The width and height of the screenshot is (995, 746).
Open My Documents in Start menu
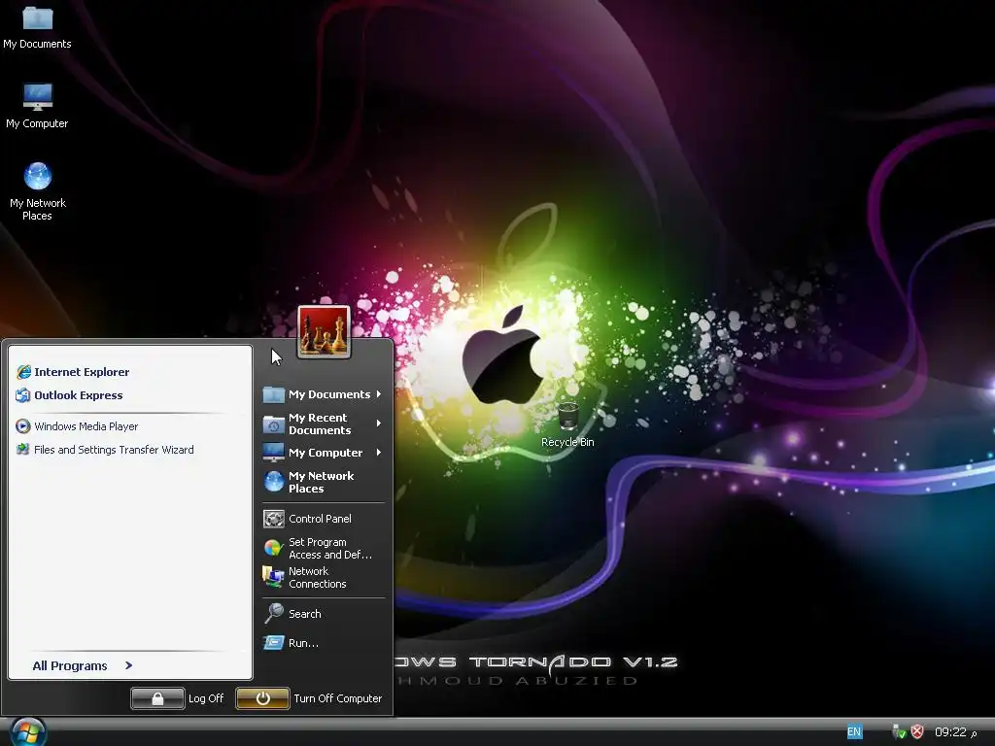click(x=323, y=394)
